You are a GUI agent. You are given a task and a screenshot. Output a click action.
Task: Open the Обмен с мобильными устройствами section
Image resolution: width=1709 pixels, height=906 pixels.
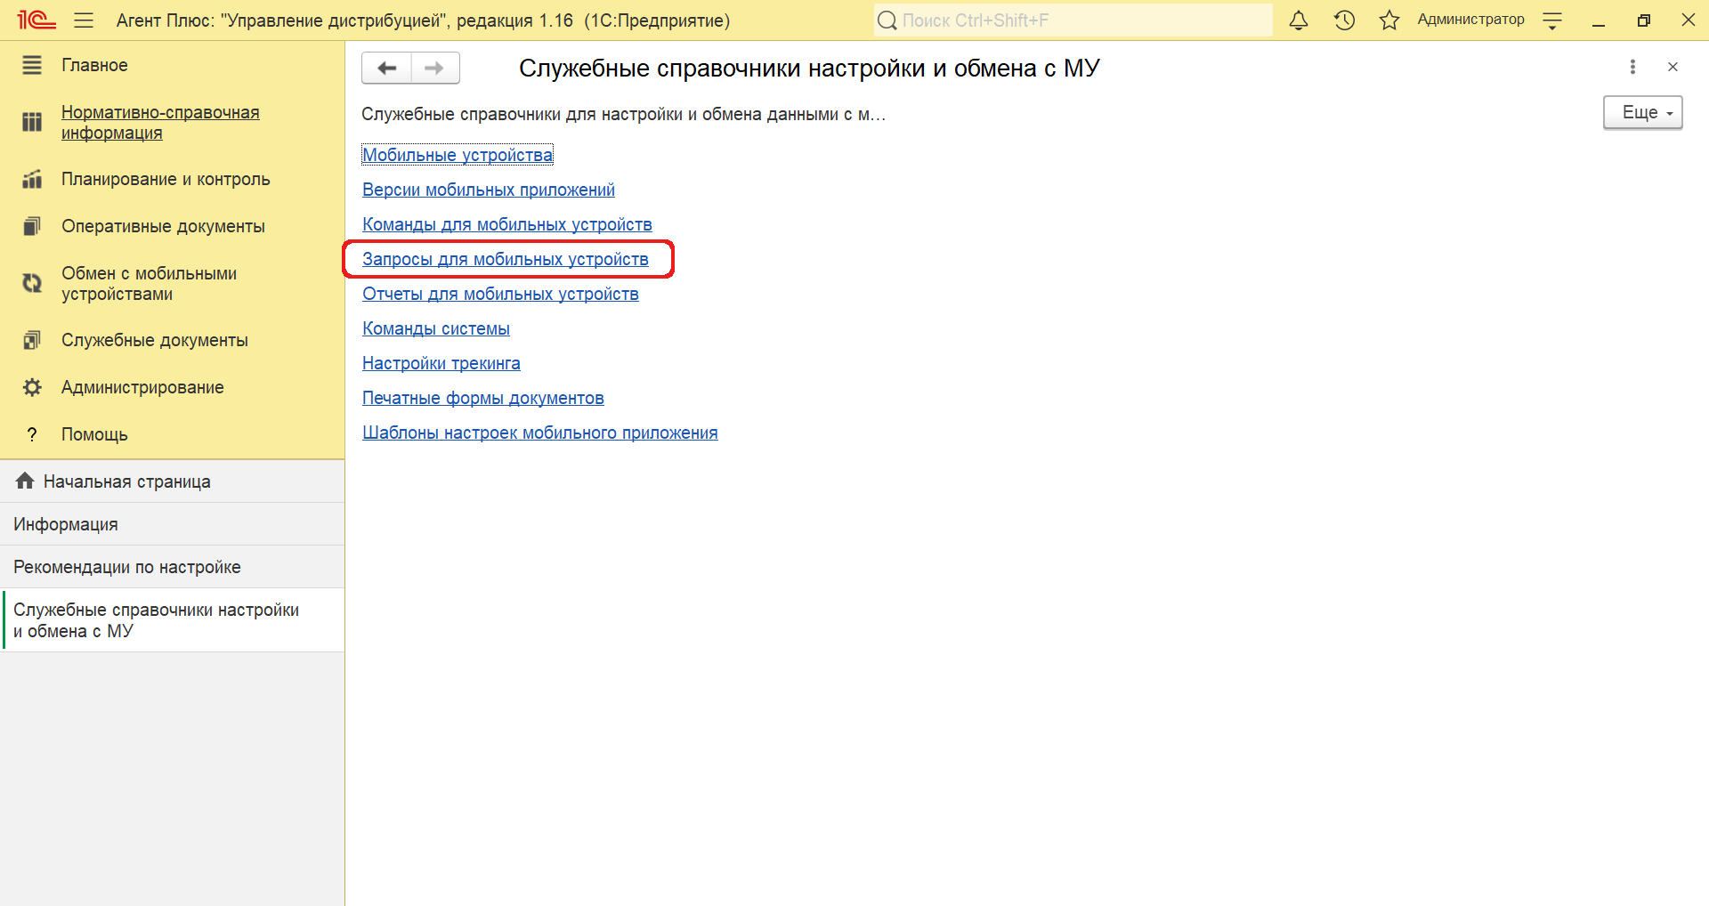[x=149, y=284]
